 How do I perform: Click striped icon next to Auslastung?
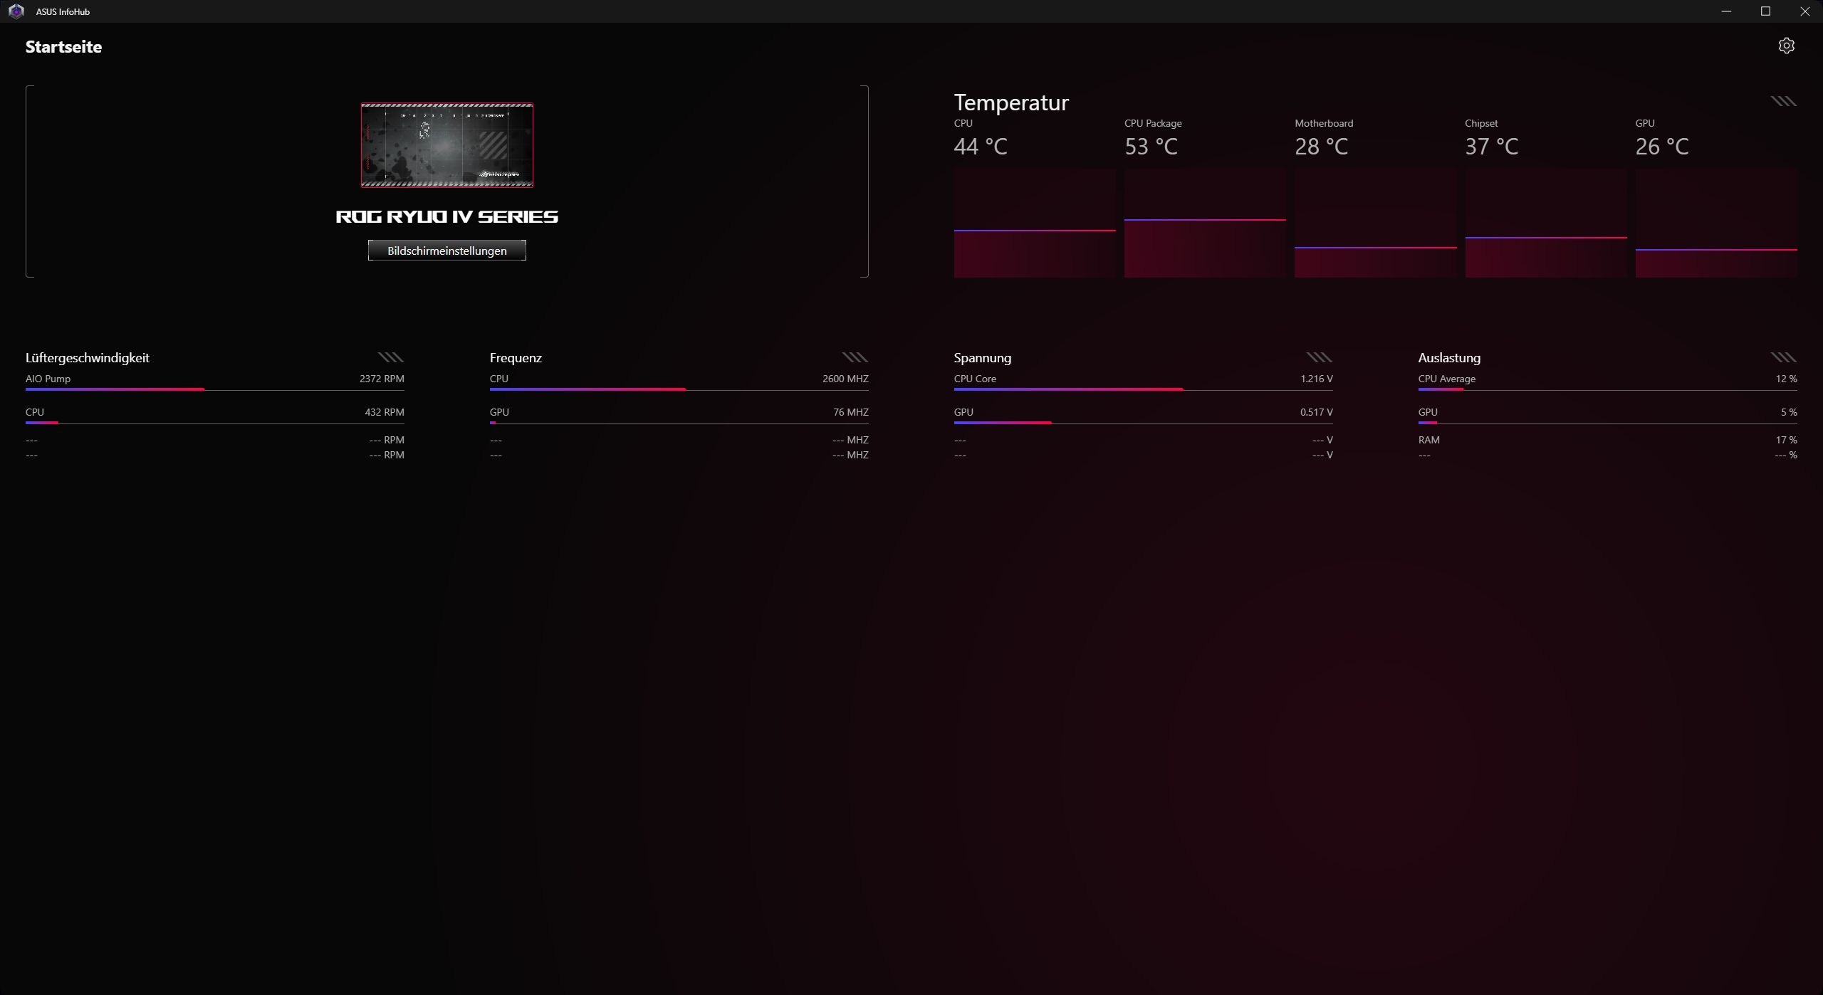1782,357
